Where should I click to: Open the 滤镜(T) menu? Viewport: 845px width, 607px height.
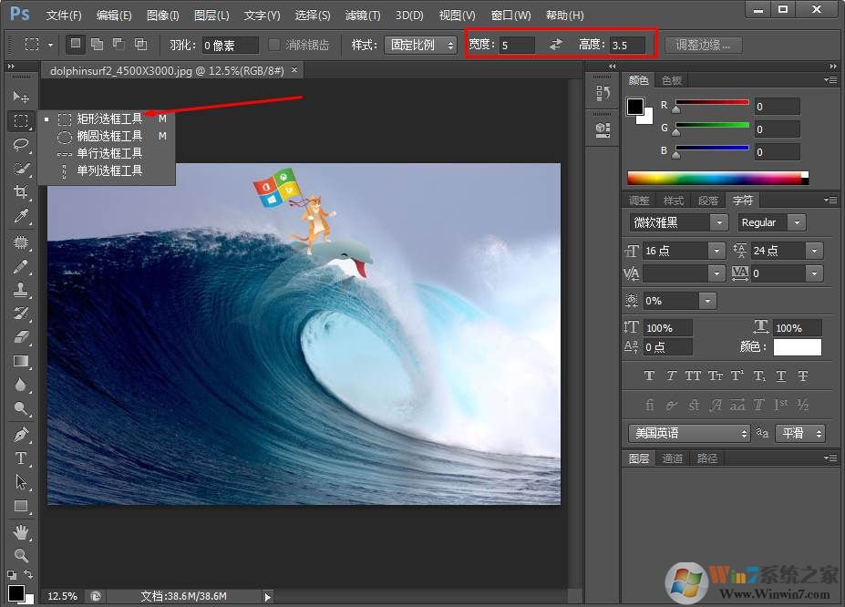[x=363, y=15]
